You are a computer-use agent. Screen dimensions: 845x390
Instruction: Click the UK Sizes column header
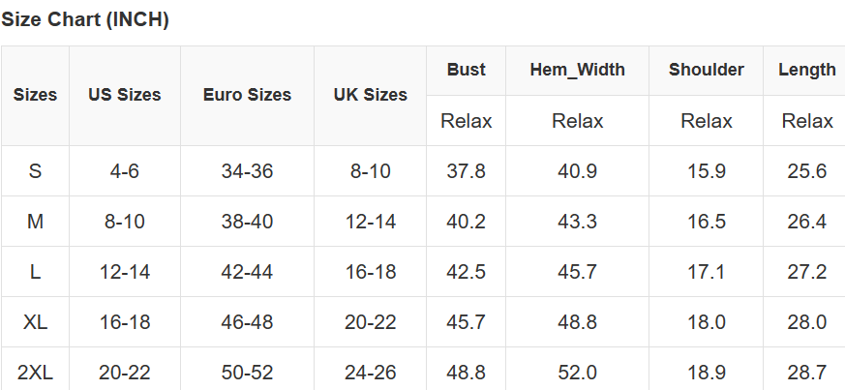coord(370,95)
